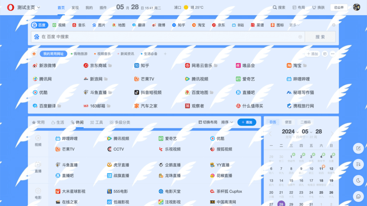Select calendar date 15
This screenshot has height=206, width=367.
(291, 182)
